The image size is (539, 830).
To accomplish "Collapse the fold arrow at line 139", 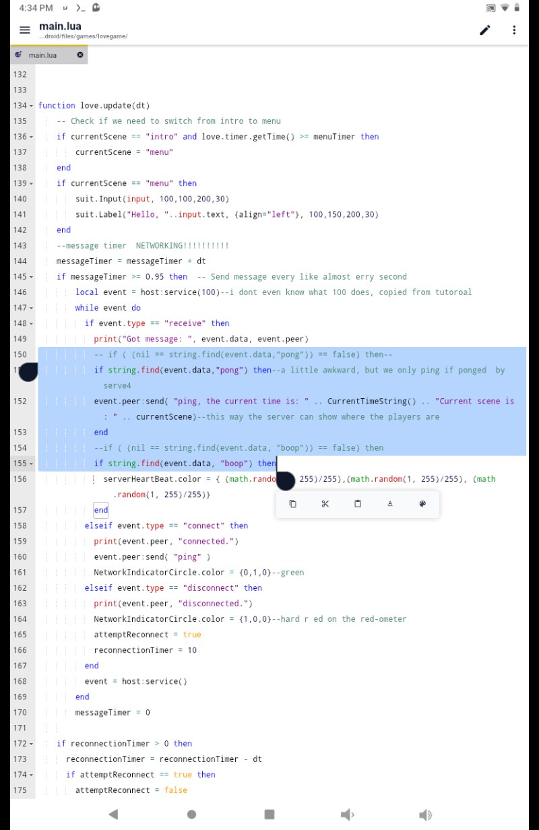I will pos(32,183).
